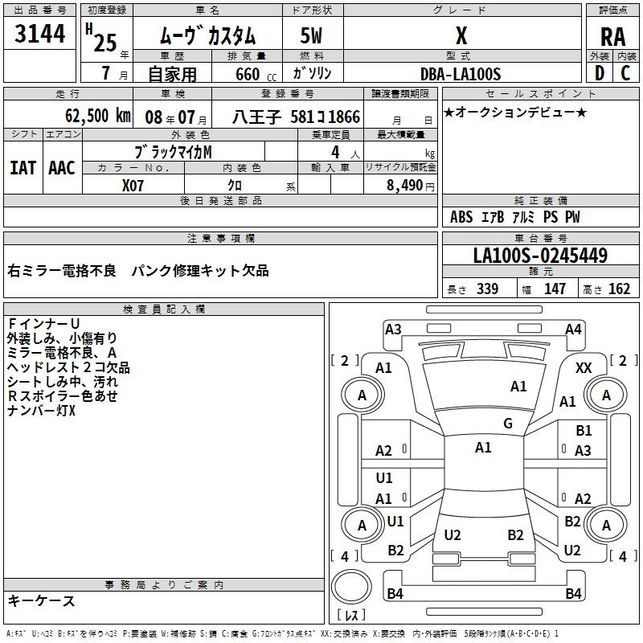Click the overall evaluation score RA
This screenshot has height=643, width=643.
coord(612,37)
